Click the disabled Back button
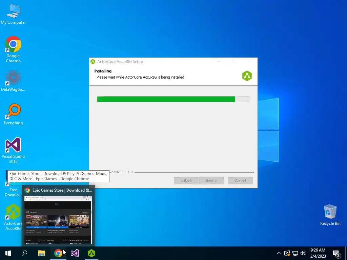Image resolution: width=347 pixels, height=260 pixels. (x=186, y=181)
